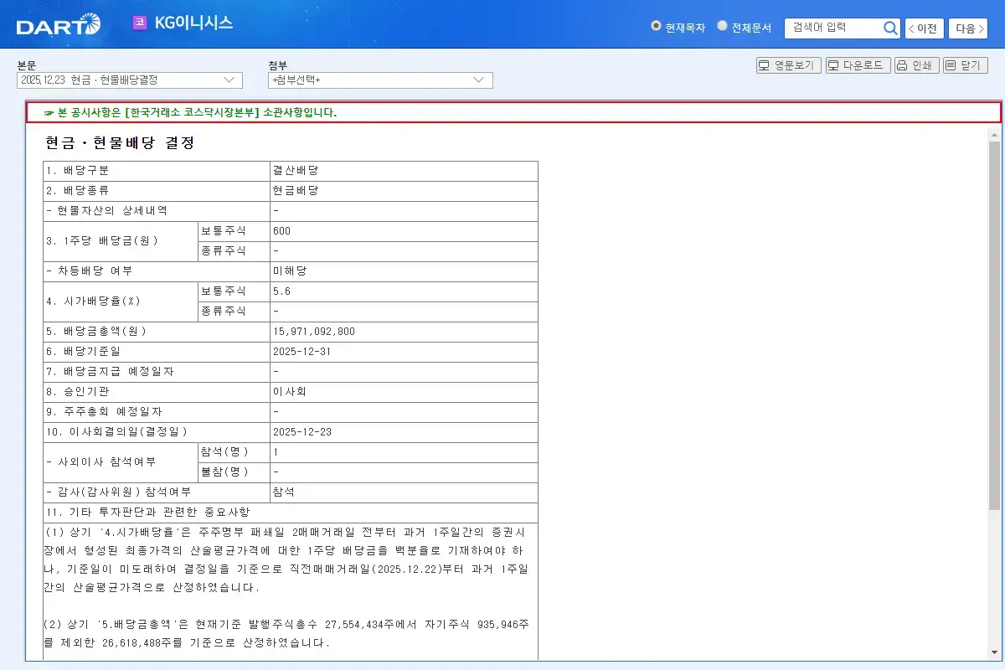Image resolution: width=1005 pixels, height=670 pixels.
Task: Click the record date 2025-12-31
Action: click(x=301, y=352)
